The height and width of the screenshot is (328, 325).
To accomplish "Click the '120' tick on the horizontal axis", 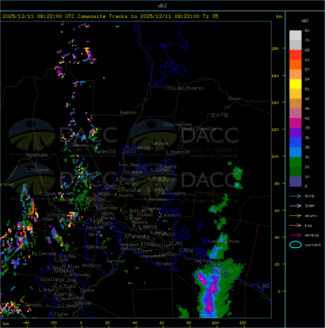I will pos(243,323).
